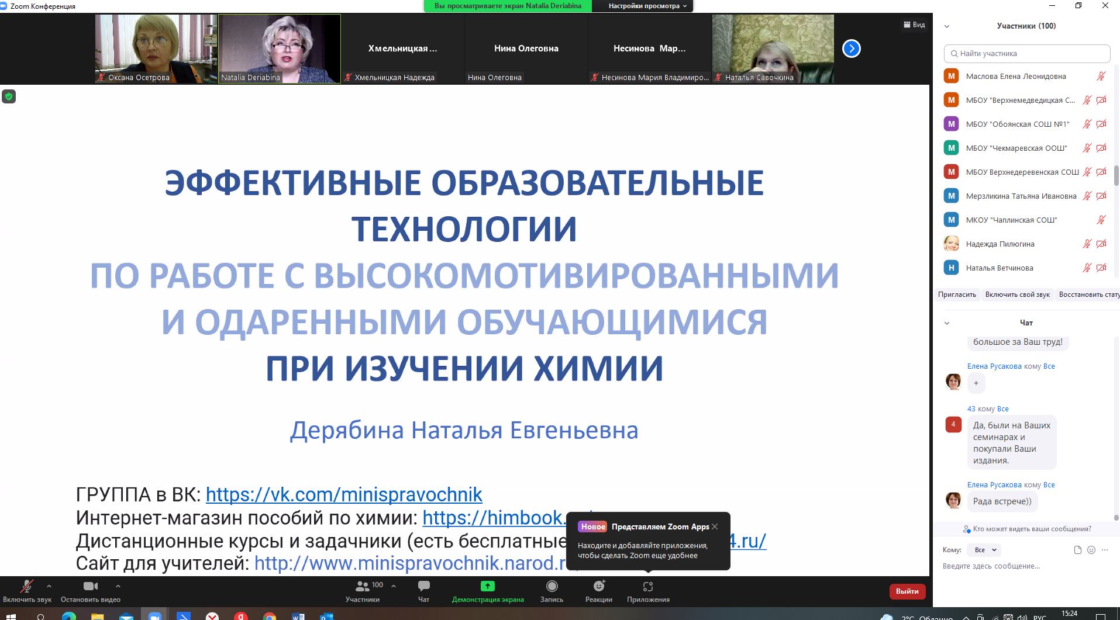Close the Представляем Zoom Apps popup
The width and height of the screenshot is (1120, 620).
pos(715,527)
